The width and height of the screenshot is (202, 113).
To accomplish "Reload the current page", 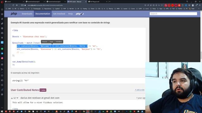I will 13,5.
